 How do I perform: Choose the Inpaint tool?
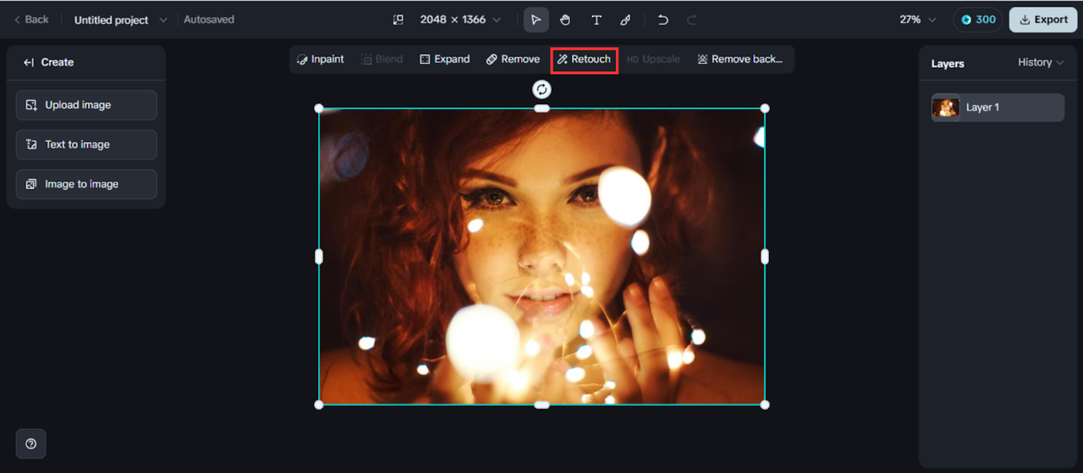click(321, 59)
